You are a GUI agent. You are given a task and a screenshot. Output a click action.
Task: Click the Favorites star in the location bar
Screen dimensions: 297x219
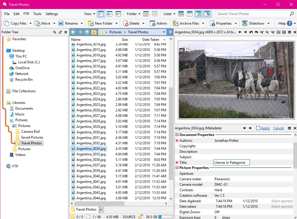94,32
